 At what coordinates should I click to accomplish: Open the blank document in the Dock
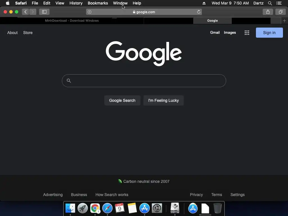pyautogui.click(x=205, y=208)
